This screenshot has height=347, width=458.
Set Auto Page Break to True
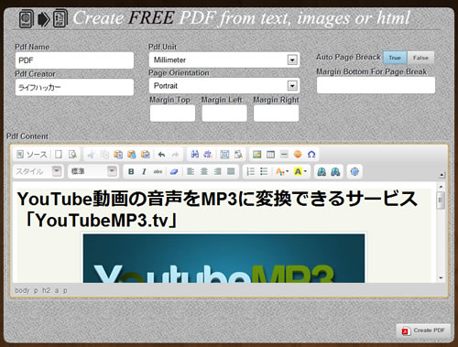395,58
